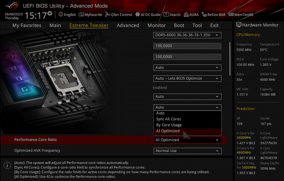Choose AI Optimized in open list

coord(187,131)
